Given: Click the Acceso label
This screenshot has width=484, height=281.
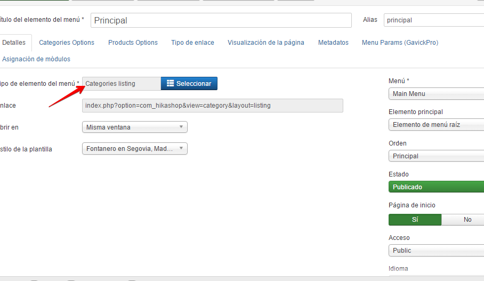Looking at the screenshot, I should [399, 238].
